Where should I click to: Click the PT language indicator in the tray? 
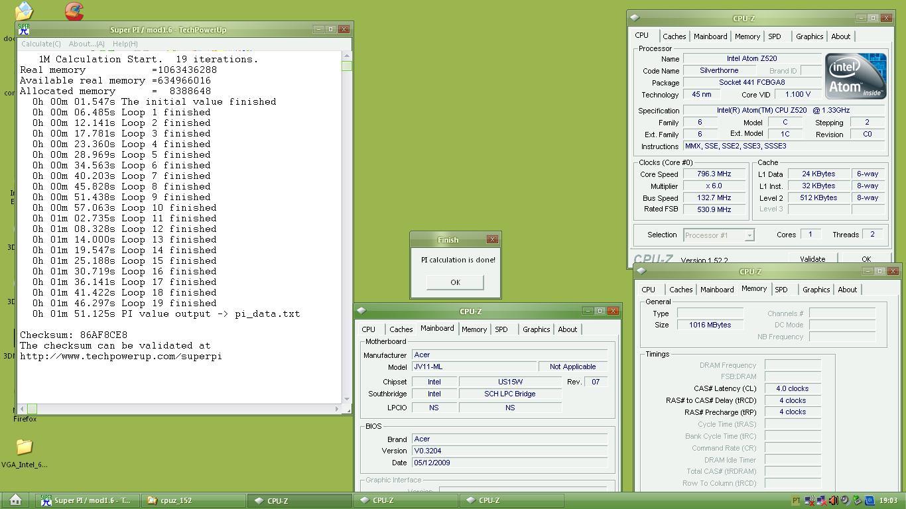pos(796,500)
